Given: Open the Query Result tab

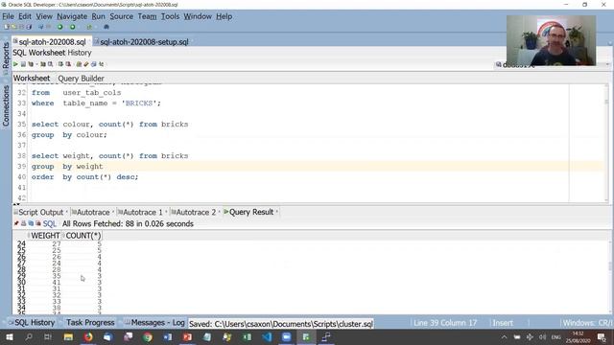Looking at the screenshot, I should (251, 212).
